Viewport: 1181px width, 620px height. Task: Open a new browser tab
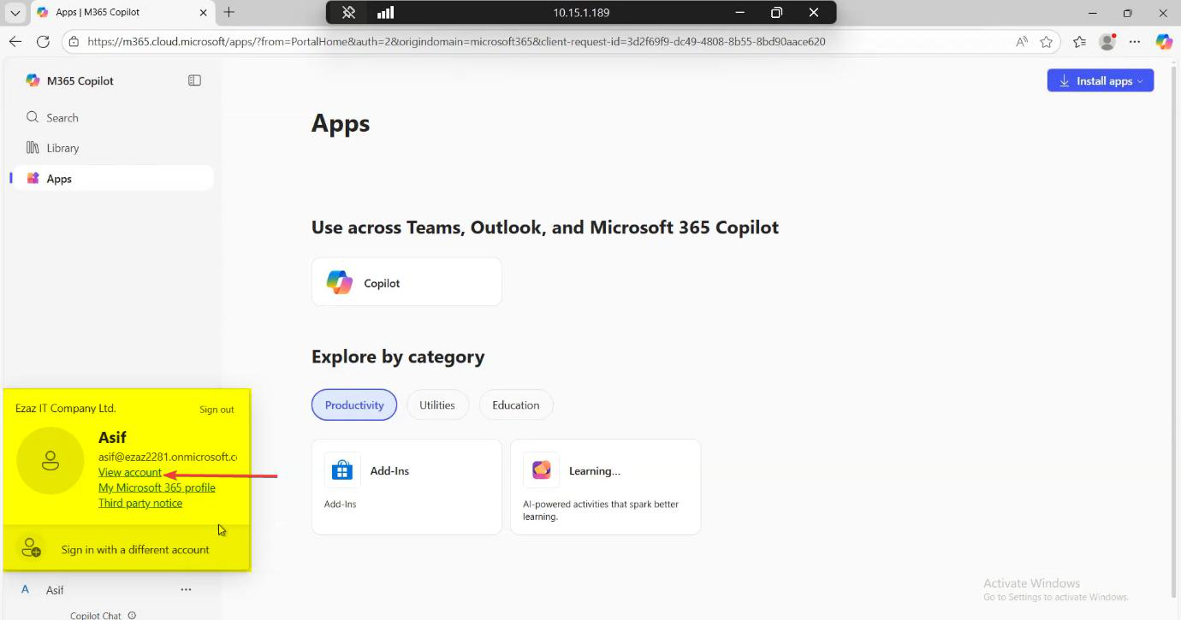[228, 13]
